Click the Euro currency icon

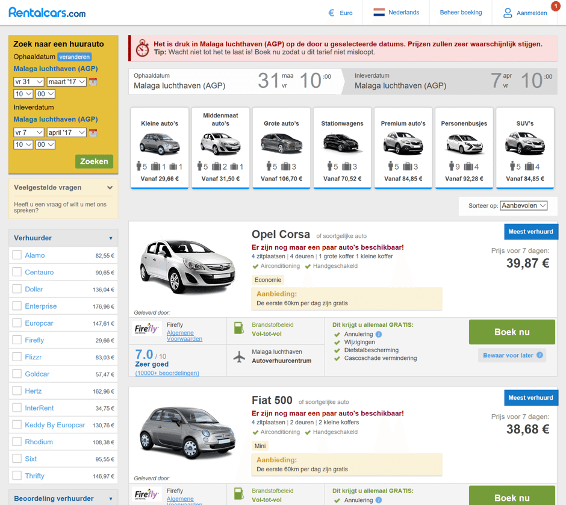[331, 13]
